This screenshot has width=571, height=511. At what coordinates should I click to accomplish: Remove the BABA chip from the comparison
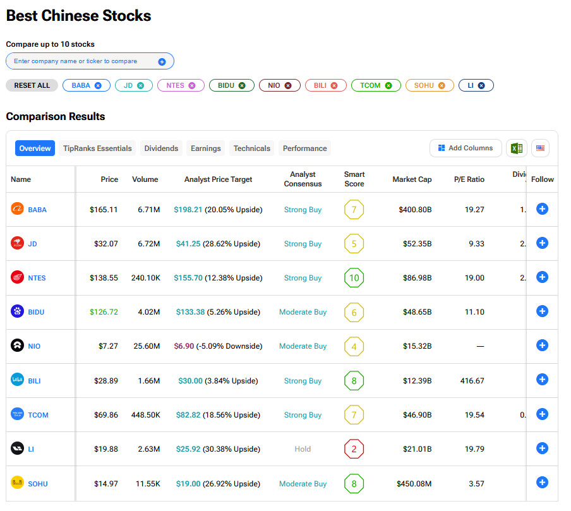point(98,85)
